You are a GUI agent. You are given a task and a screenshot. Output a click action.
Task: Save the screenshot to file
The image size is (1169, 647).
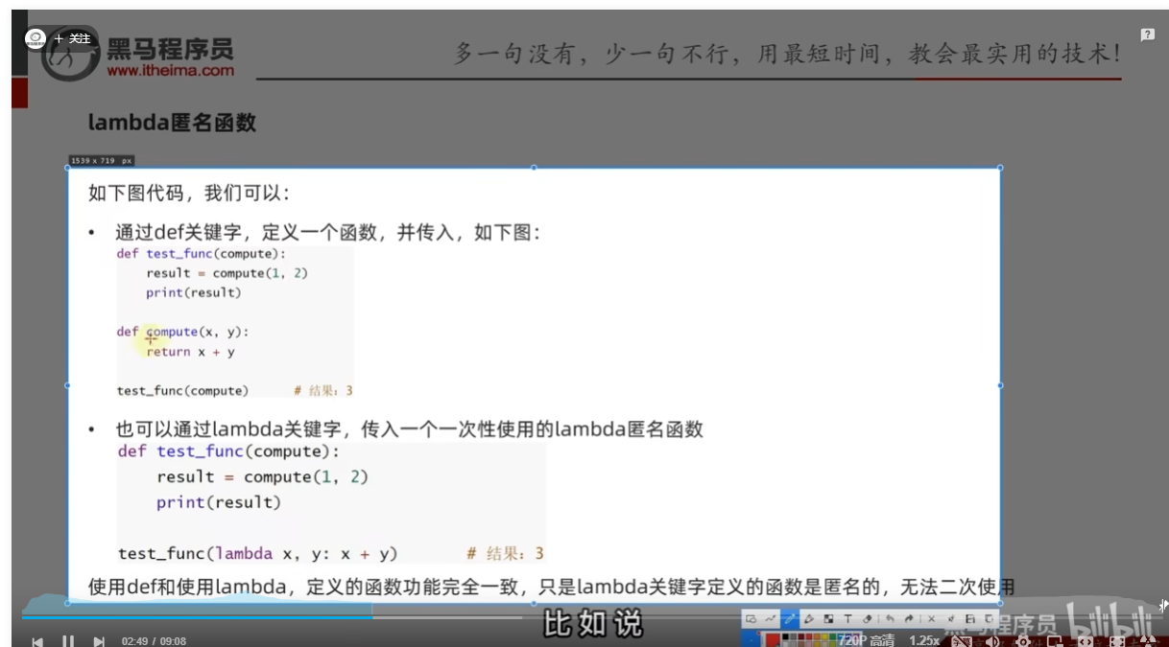tap(969, 619)
